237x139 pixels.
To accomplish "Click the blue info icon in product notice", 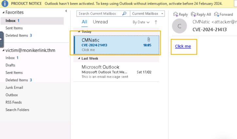I will coord(5,4).
